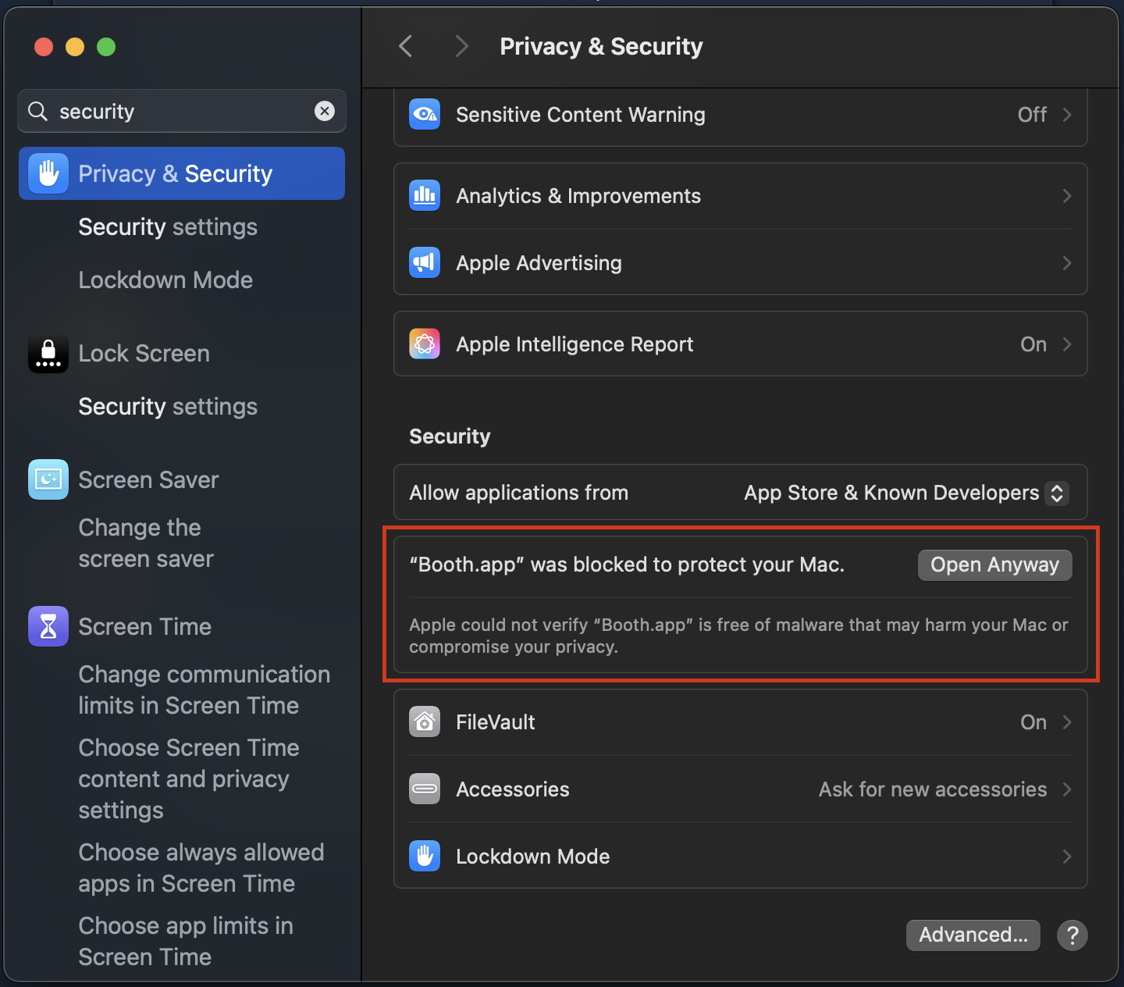Select Lockdown Mode in the sidebar results
Screen dimensions: 1124x987
click(x=165, y=280)
